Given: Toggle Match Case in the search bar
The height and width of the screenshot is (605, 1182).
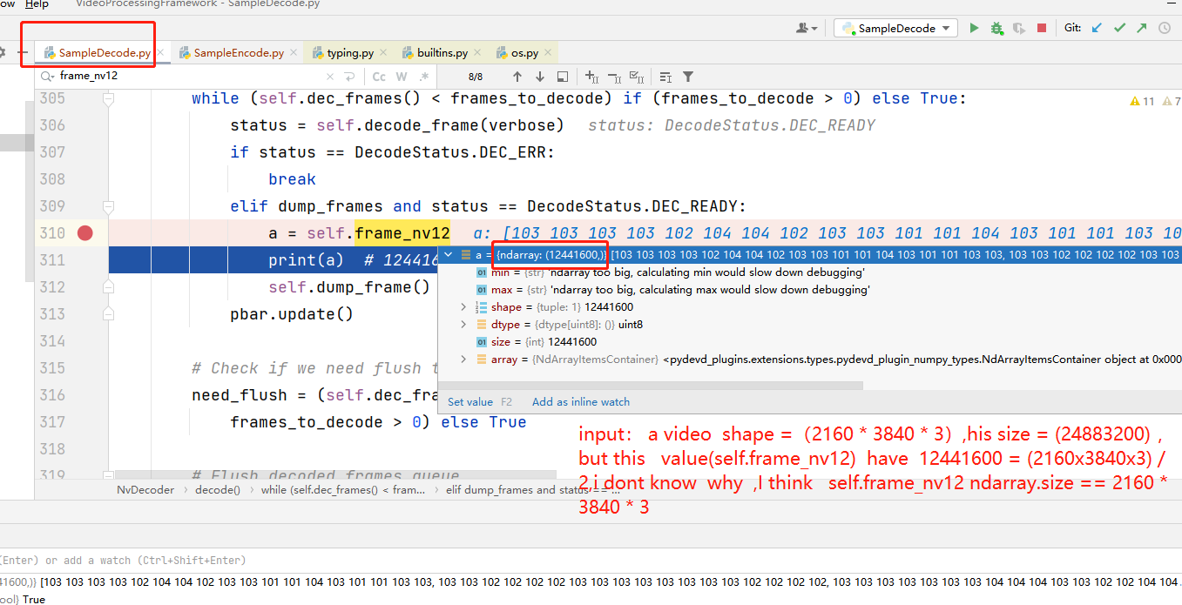Looking at the screenshot, I should click(x=378, y=76).
